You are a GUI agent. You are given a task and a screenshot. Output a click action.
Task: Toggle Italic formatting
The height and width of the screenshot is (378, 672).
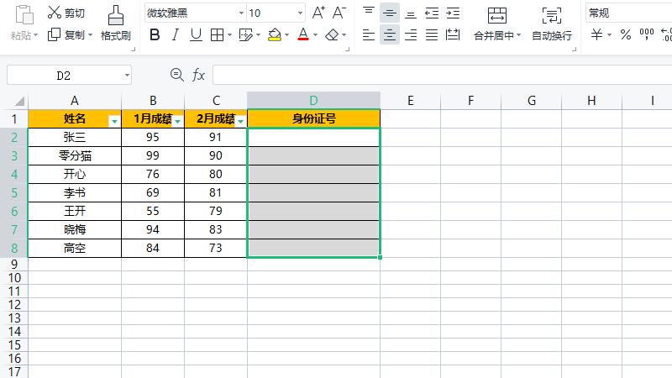point(175,34)
